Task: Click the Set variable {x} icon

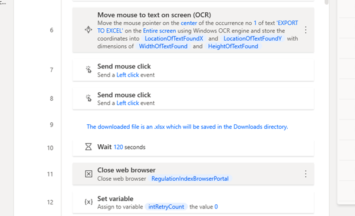Action: 88,202
